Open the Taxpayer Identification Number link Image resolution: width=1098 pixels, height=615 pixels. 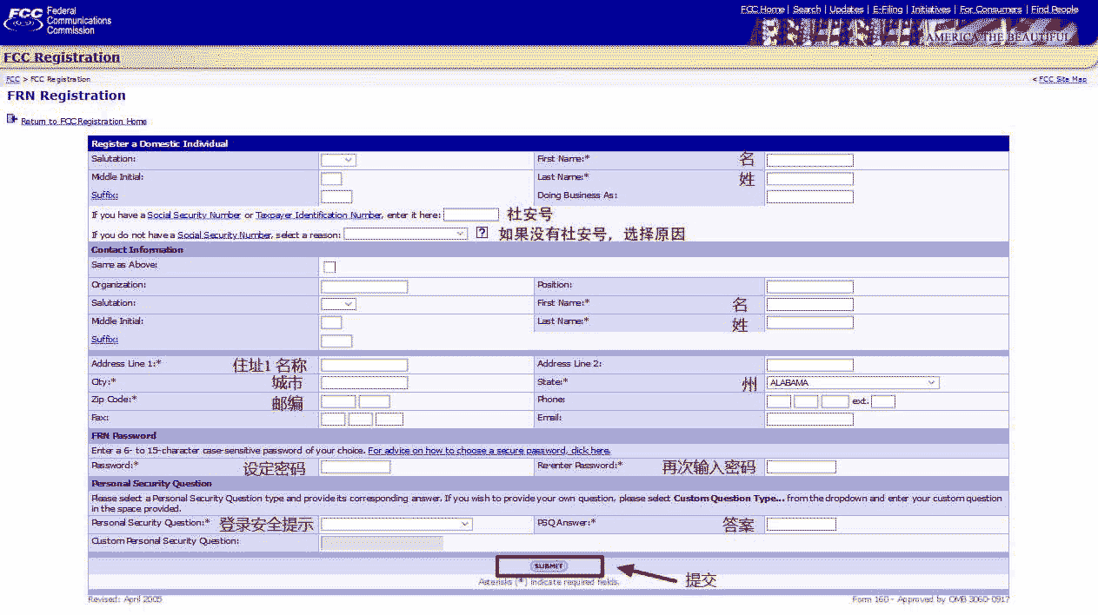[x=318, y=215]
